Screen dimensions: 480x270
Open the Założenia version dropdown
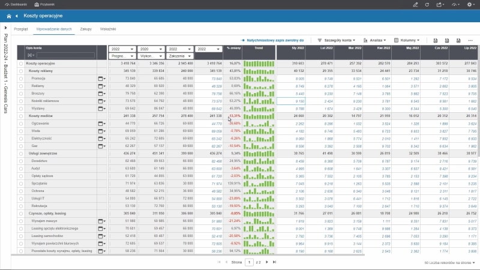tap(180, 56)
